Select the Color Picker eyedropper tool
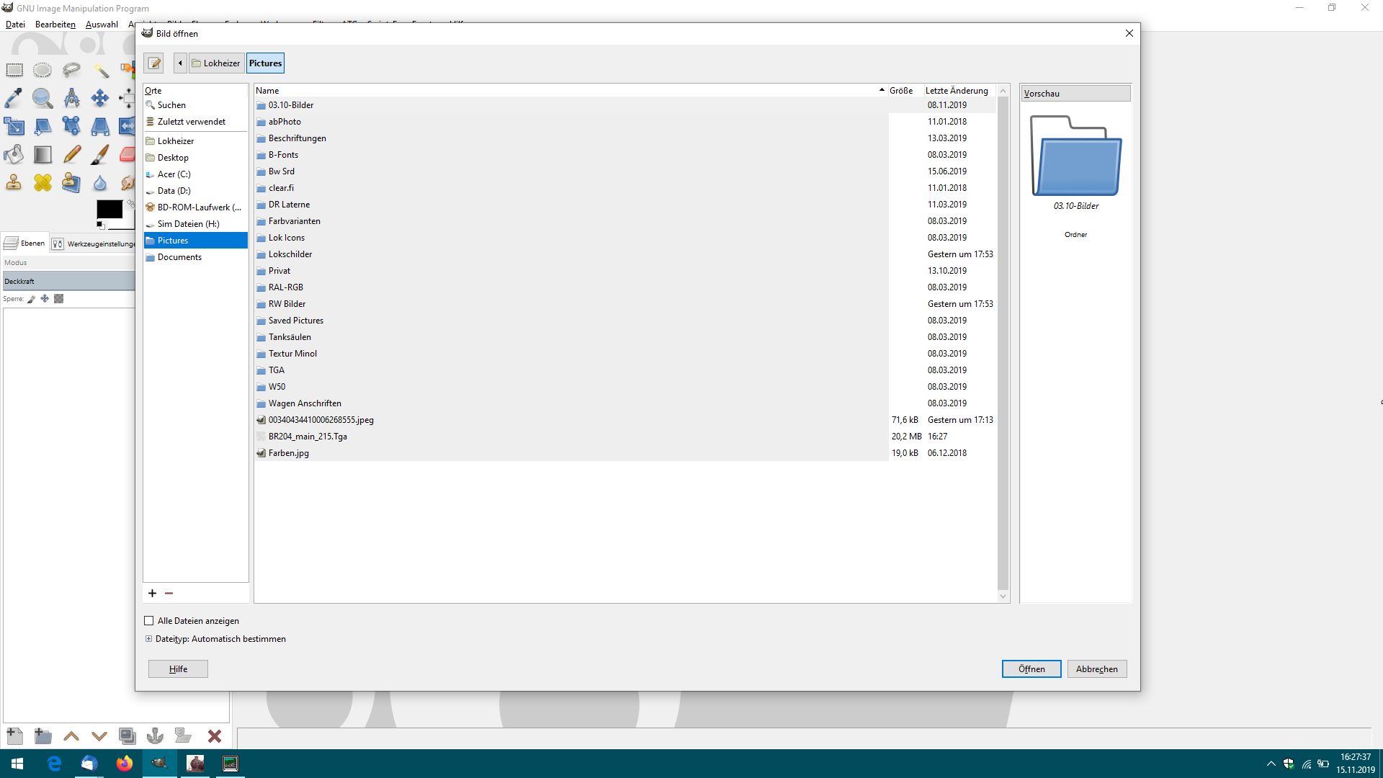Viewport: 1383px width, 778px height. pos(14,98)
